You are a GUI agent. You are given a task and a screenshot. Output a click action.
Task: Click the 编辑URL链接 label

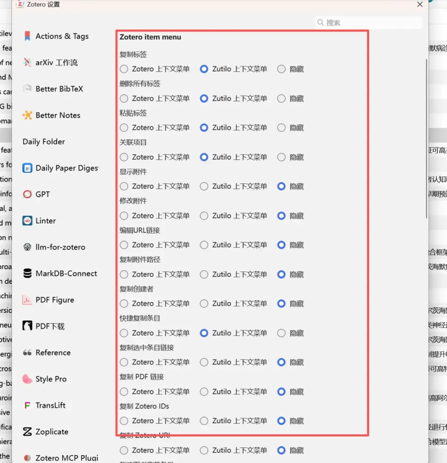tap(139, 230)
